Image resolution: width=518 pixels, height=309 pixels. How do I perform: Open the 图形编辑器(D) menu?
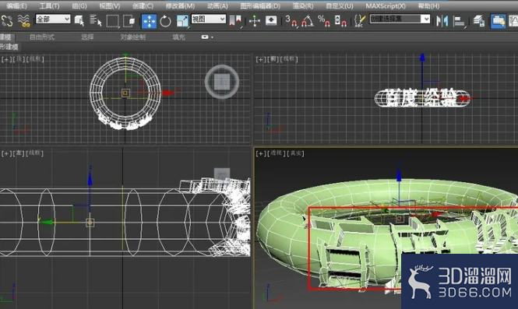(x=260, y=6)
